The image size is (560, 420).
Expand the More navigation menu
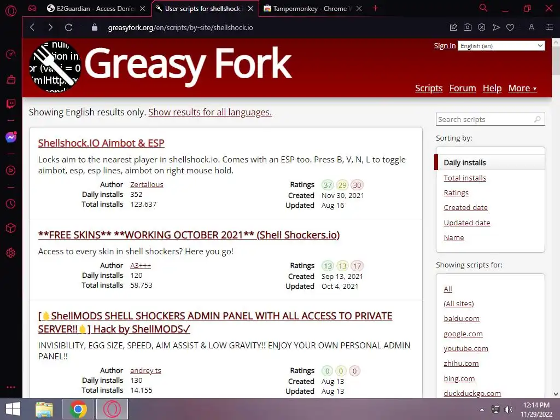[522, 88]
